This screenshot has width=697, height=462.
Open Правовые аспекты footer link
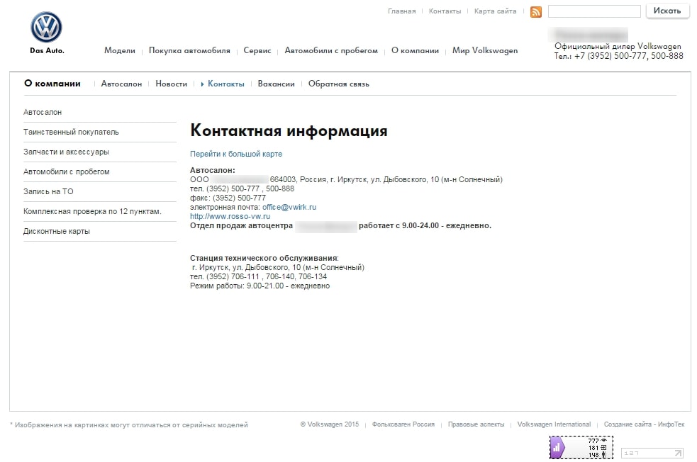[x=476, y=424]
